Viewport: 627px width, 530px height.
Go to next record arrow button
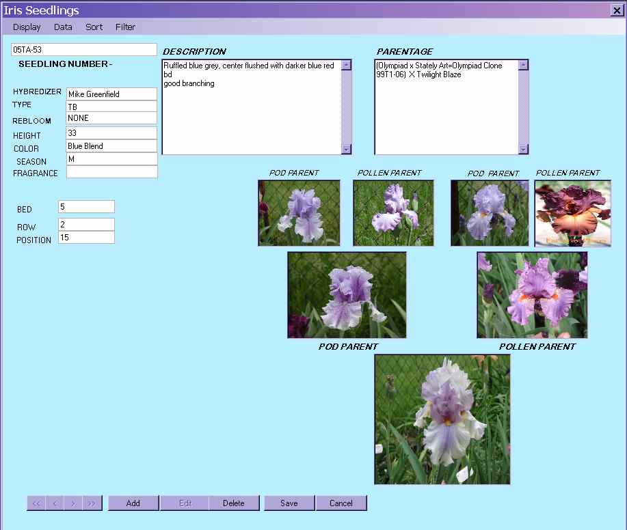(73, 503)
